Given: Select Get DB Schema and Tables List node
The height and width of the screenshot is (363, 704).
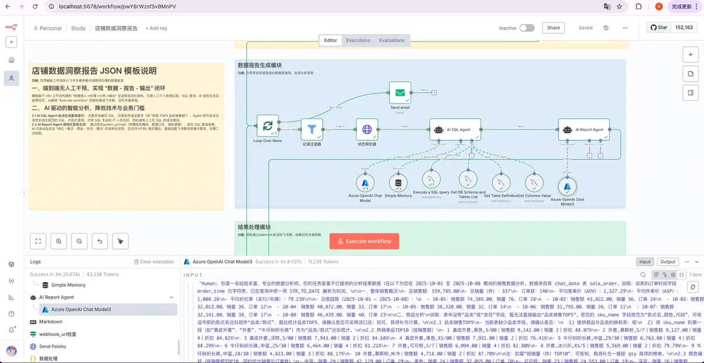Looking at the screenshot, I should (468, 180).
